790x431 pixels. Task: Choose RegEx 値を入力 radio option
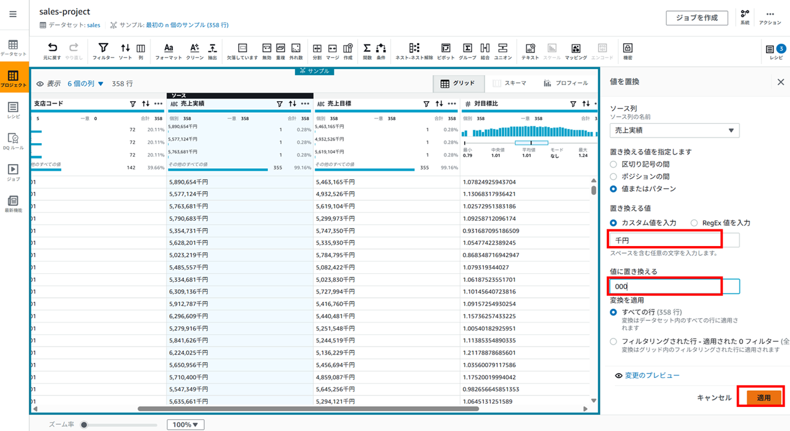coord(694,223)
